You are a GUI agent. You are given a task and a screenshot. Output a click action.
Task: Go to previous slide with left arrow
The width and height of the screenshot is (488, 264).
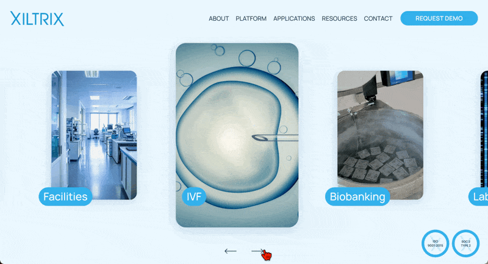click(x=231, y=251)
